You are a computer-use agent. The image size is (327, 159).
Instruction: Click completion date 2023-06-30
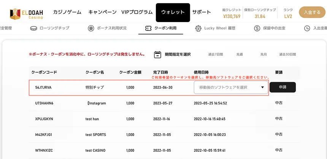163,87
